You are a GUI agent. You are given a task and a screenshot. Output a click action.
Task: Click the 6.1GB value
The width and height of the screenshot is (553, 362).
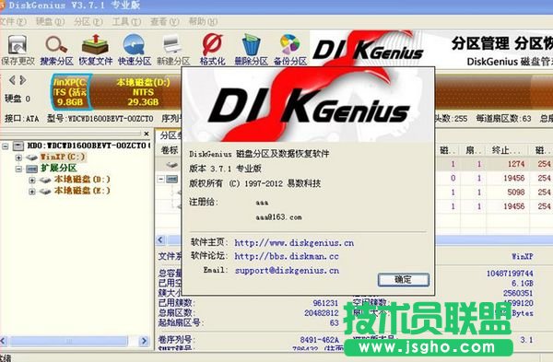(x=523, y=284)
